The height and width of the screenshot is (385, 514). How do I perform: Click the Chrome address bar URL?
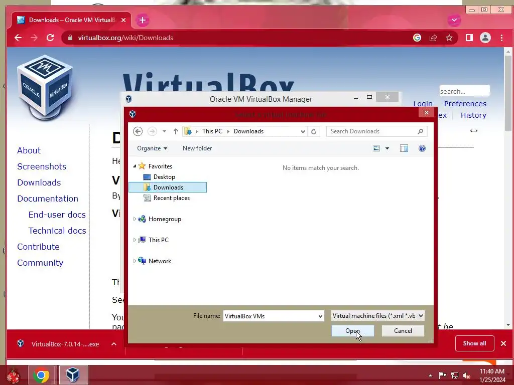coord(125,38)
